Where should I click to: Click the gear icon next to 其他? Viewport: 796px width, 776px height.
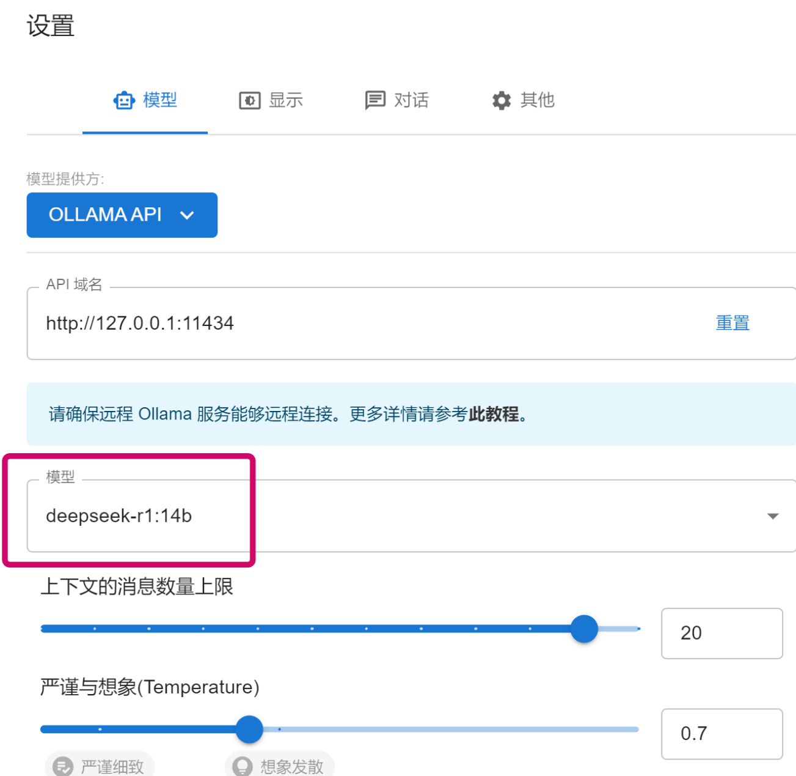[x=501, y=100]
